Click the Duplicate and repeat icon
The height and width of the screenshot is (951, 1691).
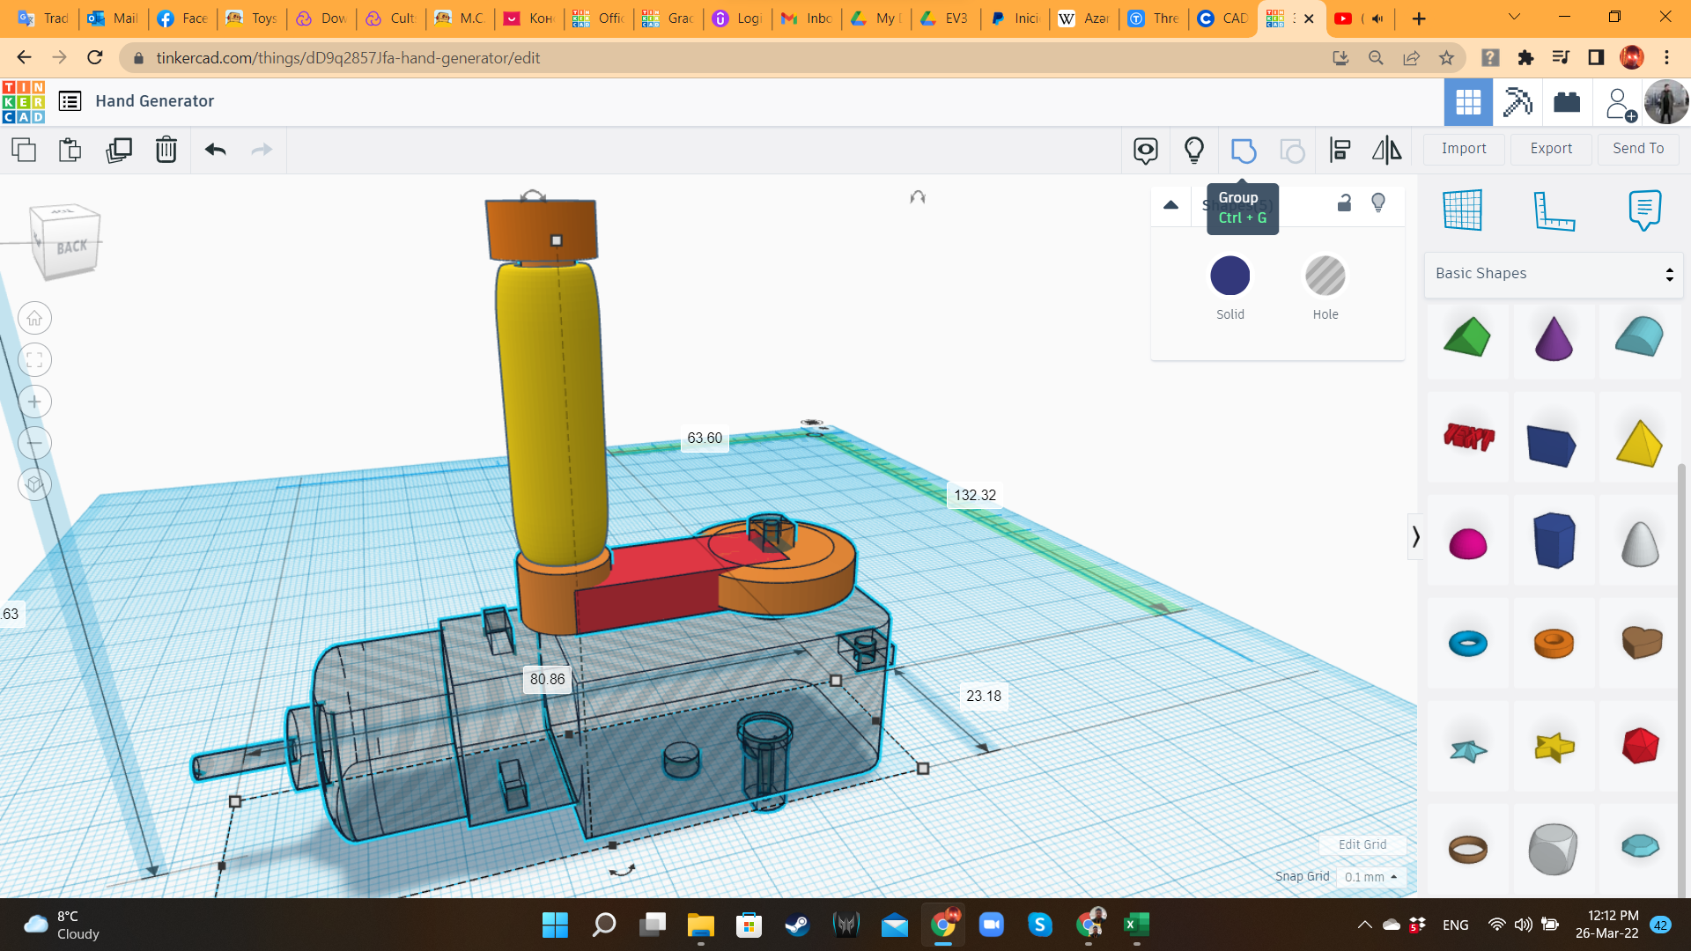click(x=119, y=151)
